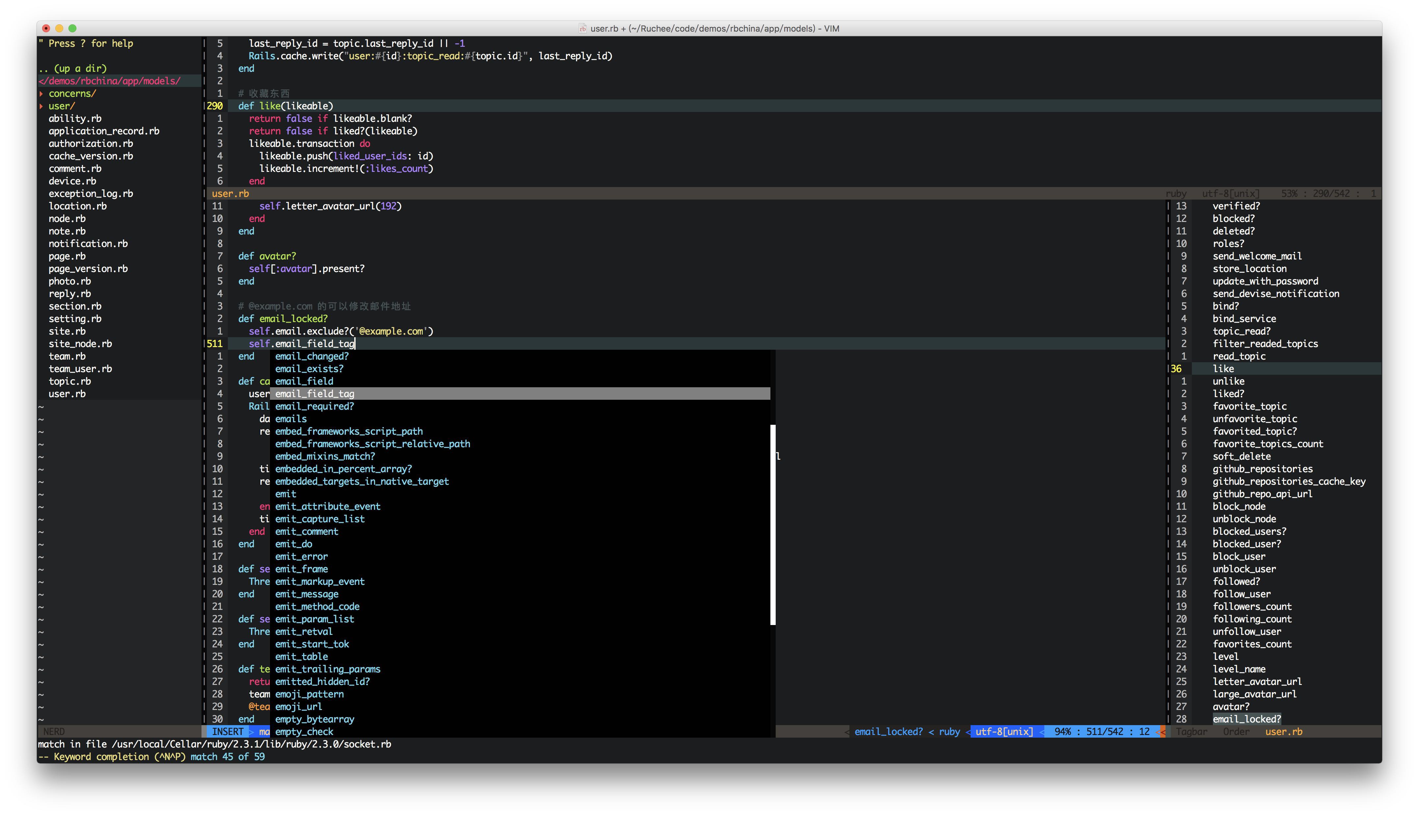Screen dimensions: 1419x816
Task: Expand the concerns/ folder arrow
Action: click(x=41, y=94)
